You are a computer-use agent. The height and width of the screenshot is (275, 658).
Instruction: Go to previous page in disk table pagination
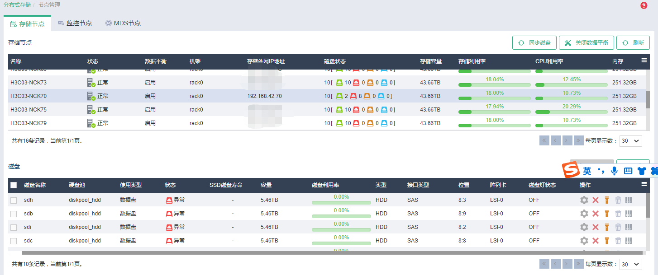point(556,264)
